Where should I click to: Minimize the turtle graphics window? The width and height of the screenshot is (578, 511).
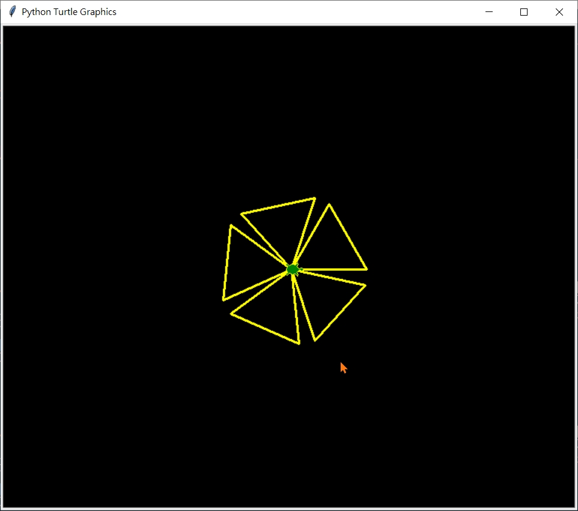click(488, 11)
